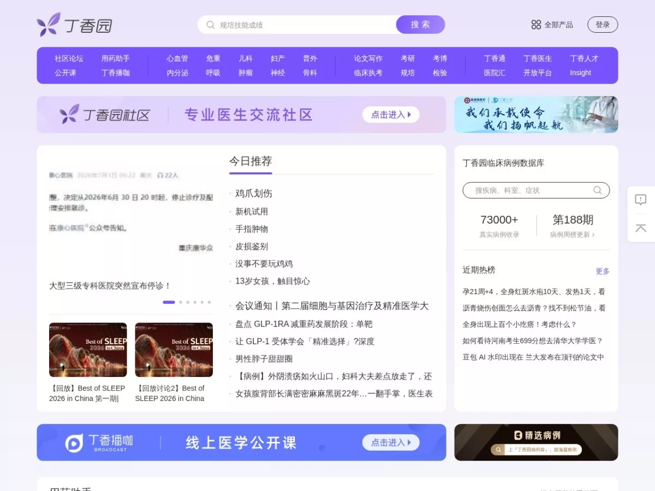The height and width of the screenshot is (491, 655).
Task: Open recommended item 手指肿物
Action: (x=252, y=229)
